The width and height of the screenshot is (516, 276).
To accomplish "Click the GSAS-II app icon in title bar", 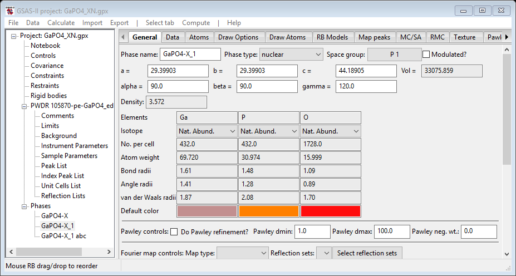I will click(x=10, y=11).
